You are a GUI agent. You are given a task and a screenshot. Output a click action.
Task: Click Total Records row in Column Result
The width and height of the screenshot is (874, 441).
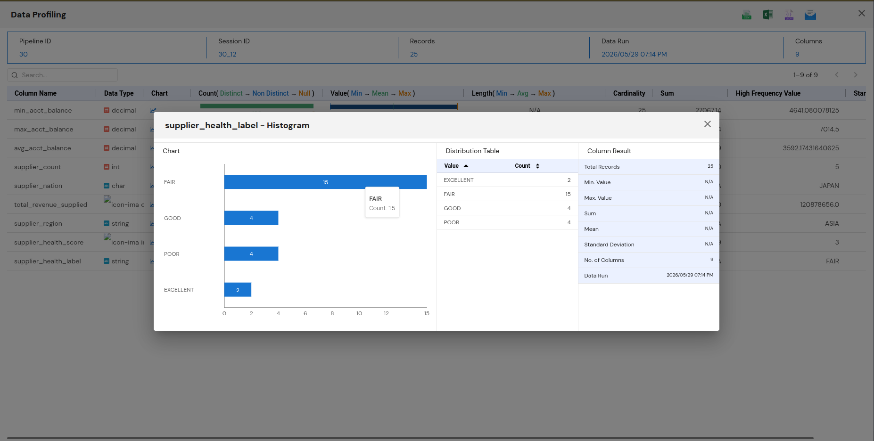click(x=649, y=167)
